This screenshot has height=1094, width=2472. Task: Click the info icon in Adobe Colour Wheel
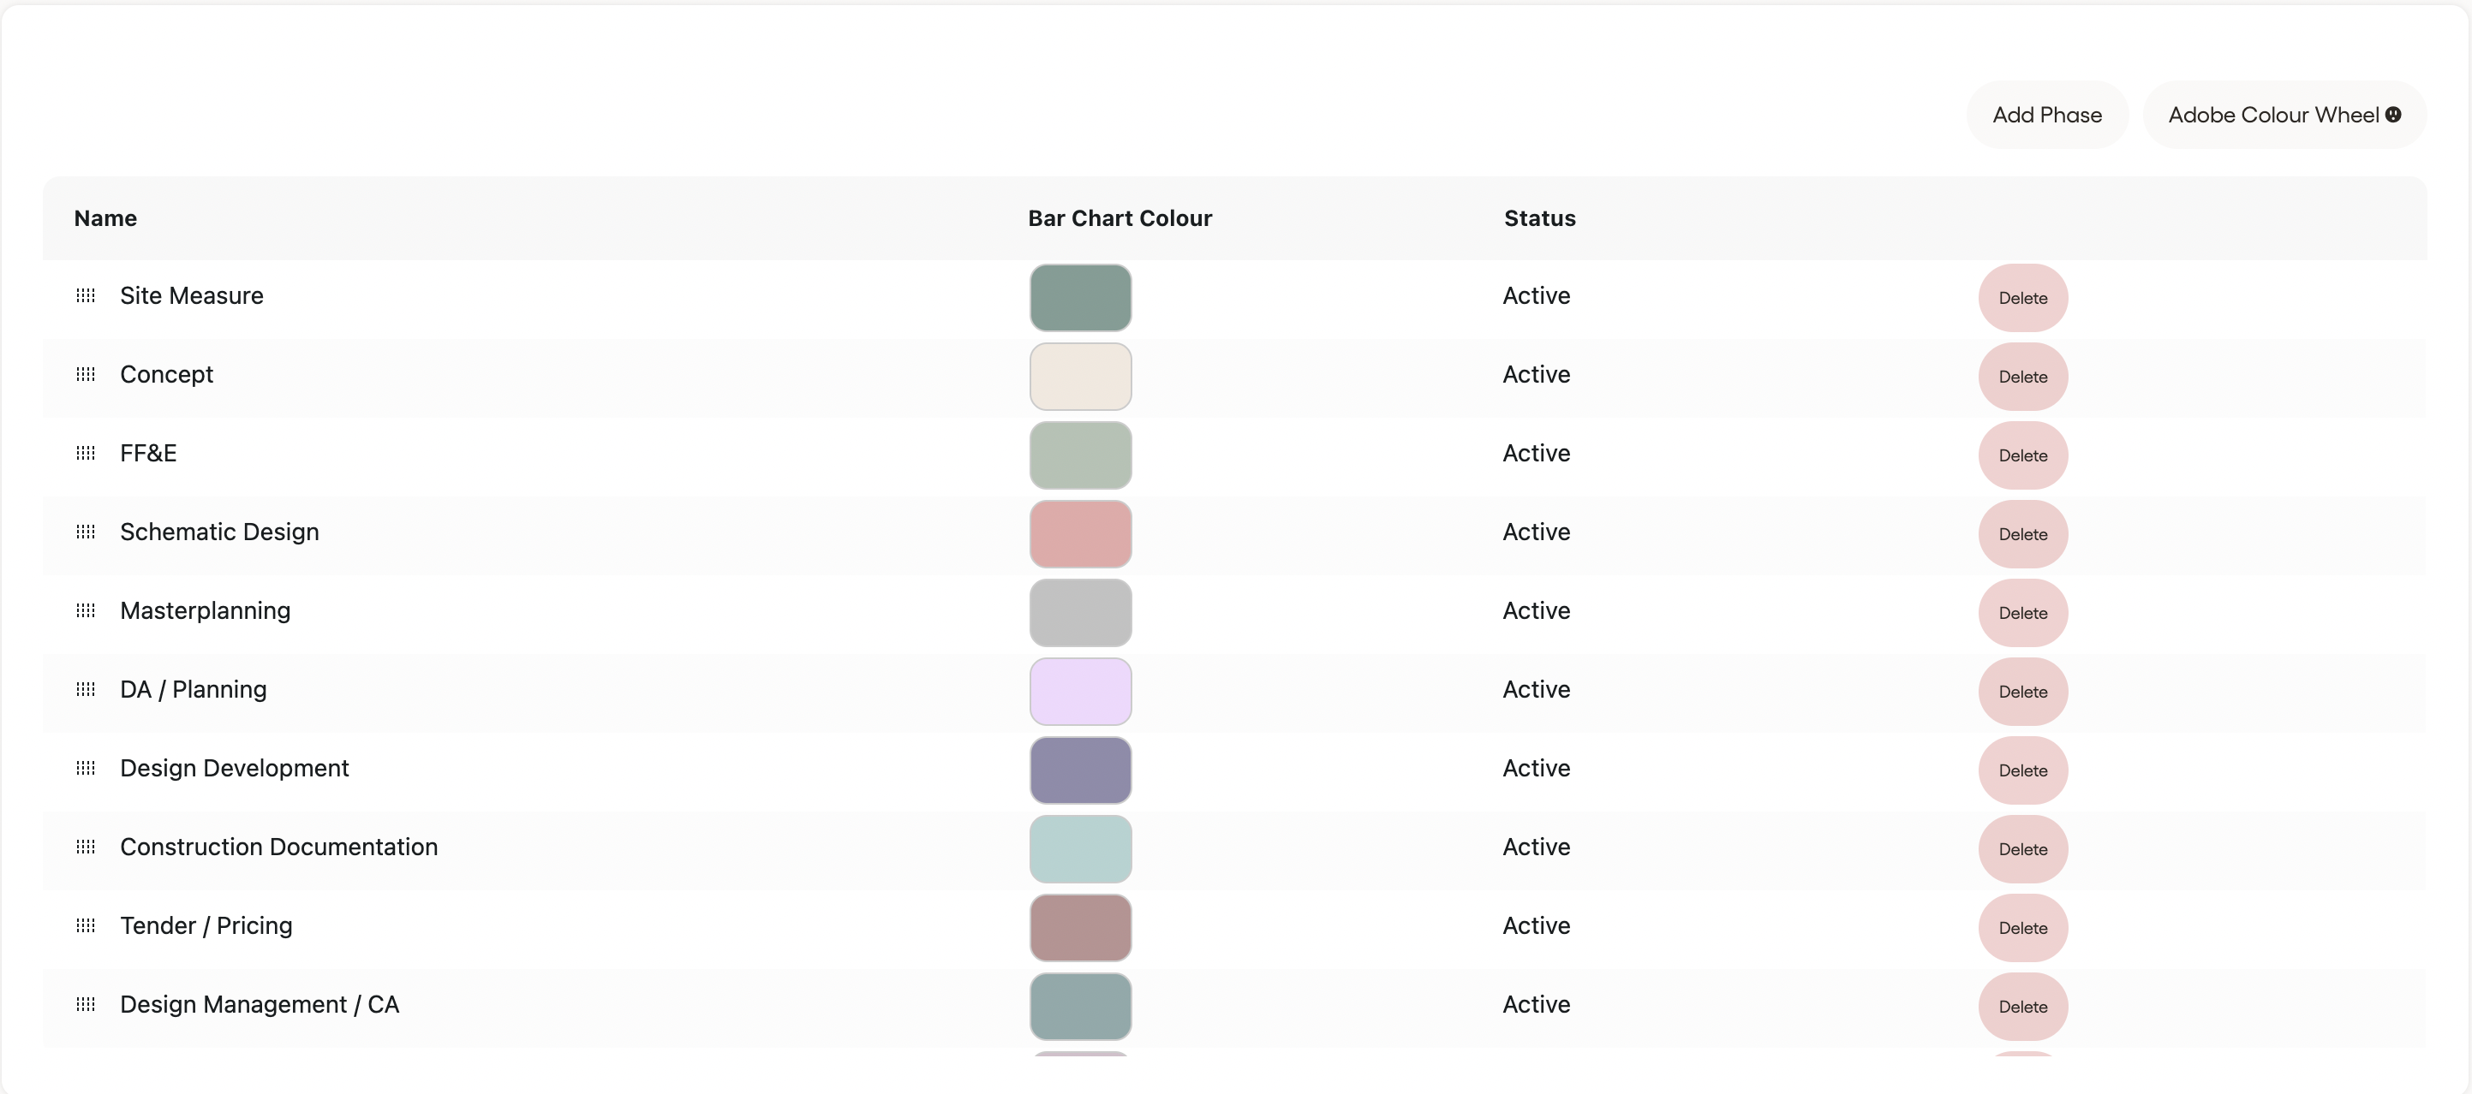tap(2393, 114)
